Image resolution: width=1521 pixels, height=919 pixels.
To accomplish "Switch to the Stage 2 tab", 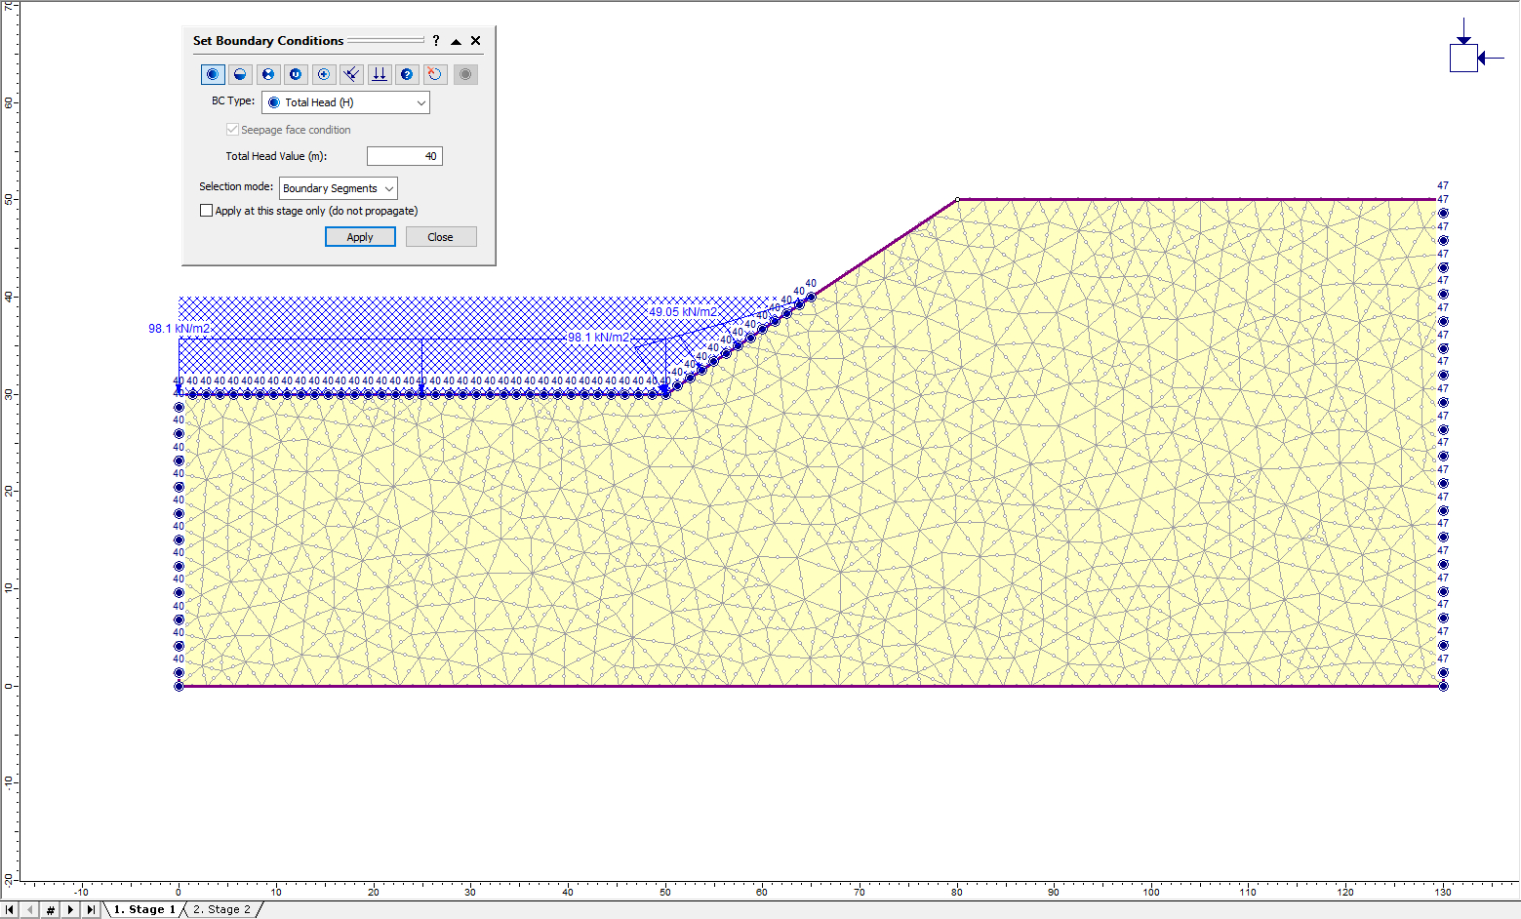I will [221, 909].
